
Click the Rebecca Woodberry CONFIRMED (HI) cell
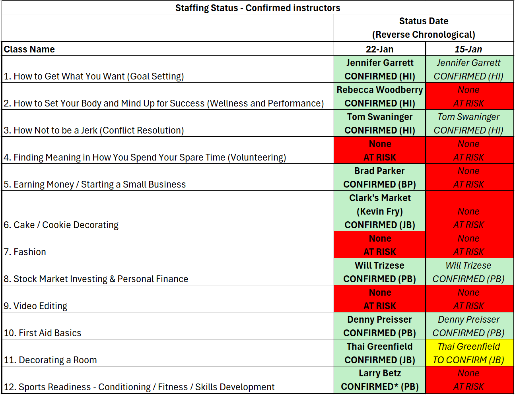pos(379,97)
